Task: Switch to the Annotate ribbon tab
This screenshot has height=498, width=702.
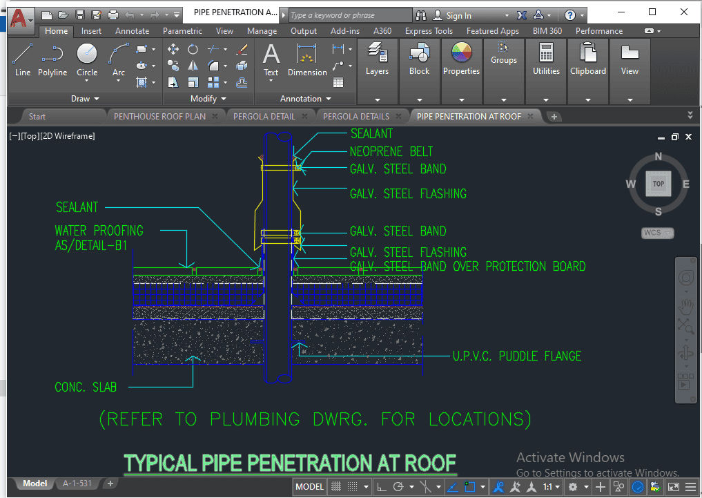Action: (132, 31)
